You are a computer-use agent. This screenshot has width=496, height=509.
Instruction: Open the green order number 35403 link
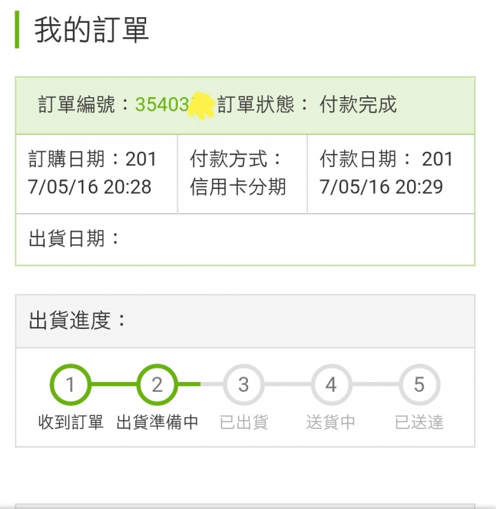[162, 105]
